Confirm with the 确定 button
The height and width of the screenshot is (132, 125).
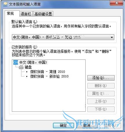pos(63,125)
